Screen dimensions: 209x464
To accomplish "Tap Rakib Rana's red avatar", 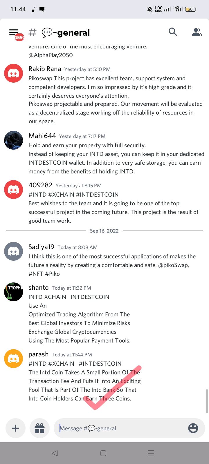I will 13,73.
